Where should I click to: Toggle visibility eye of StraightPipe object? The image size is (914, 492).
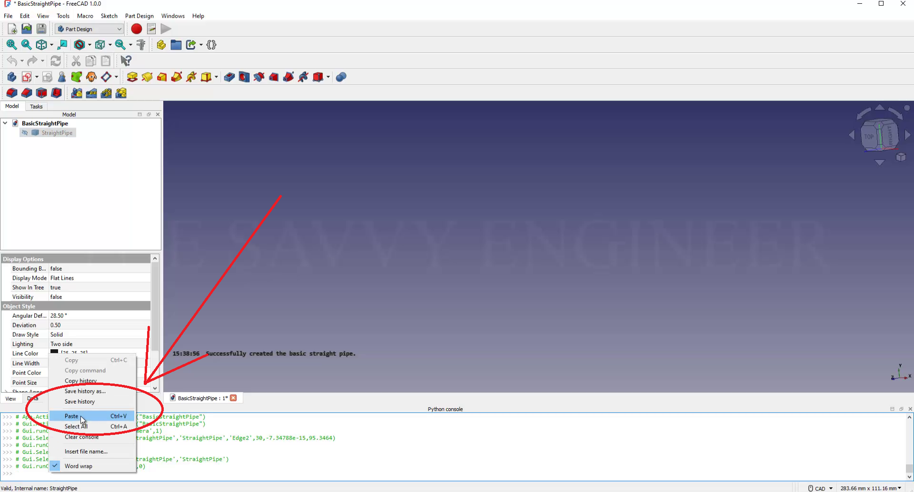tap(25, 133)
